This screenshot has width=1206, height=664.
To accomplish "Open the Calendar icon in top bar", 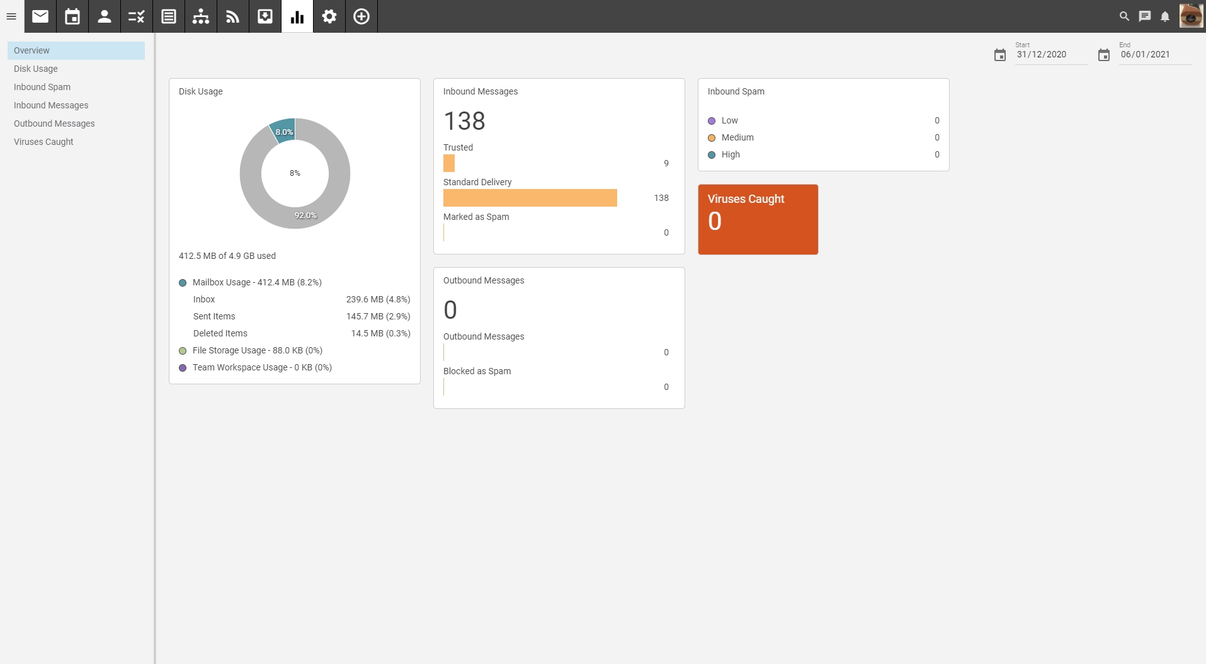I will tap(72, 16).
